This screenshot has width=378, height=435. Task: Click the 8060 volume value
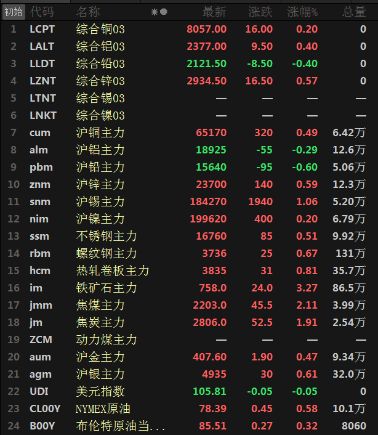point(354,426)
